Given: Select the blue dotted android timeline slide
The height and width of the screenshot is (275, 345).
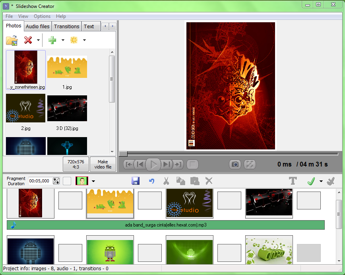Looking at the screenshot, I should [31, 250].
